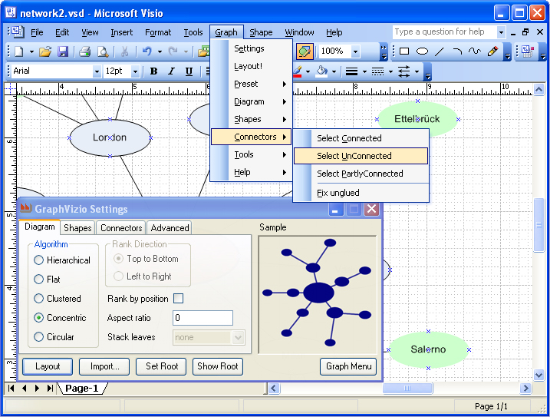Viewport: 550px width, 417px height.
Task: Choose Select UnConnected from the submenu
Action: coord(361,156)
